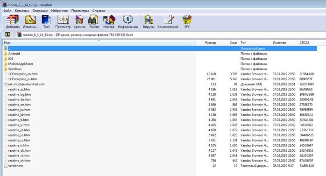This screenshot has height=176, width=326.
Task: Open the Параметры menu
Action: click(x=80, y=11)
